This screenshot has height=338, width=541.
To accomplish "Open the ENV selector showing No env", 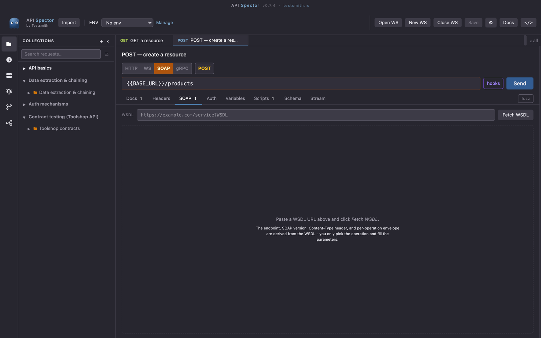I will click(x=127, y=23).
